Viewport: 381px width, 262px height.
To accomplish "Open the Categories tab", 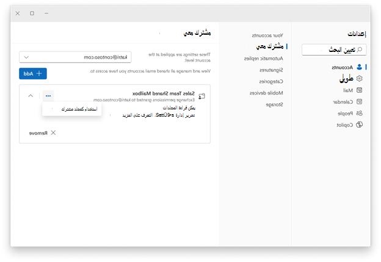I will click(271, 82).
